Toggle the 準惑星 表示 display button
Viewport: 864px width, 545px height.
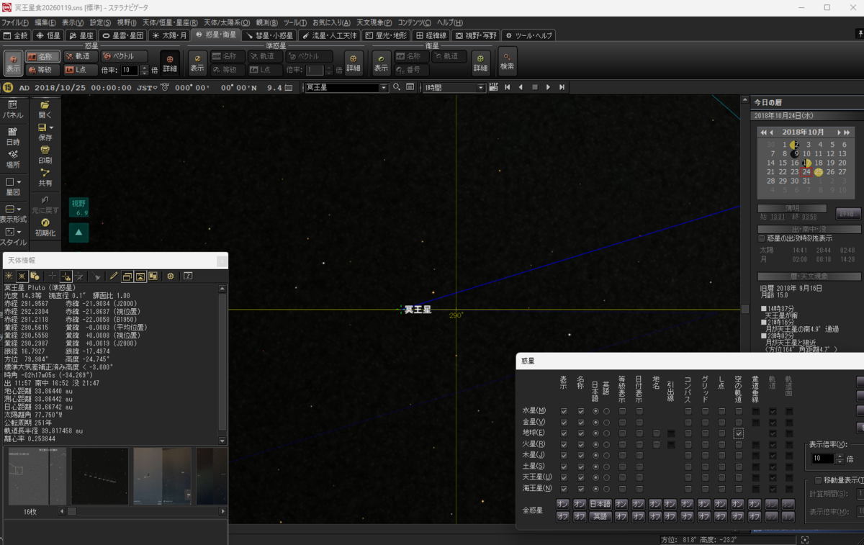pyautogui.click(x=197, y=63)
